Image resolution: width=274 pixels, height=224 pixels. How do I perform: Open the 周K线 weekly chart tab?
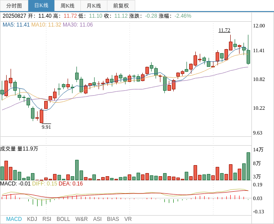(x=68, y=6)
